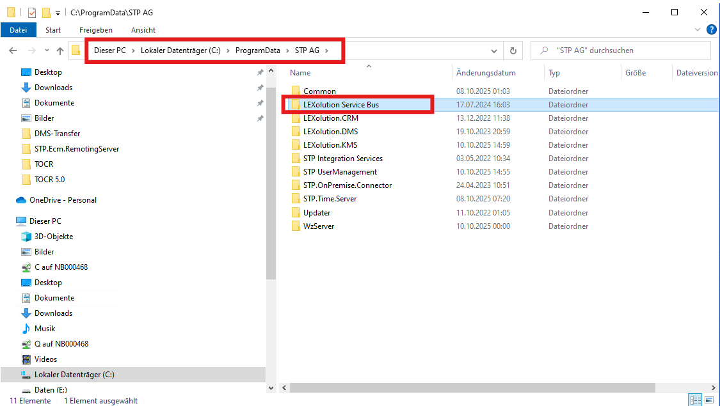Refresh the current folder view
The width and height of the screenshot is (720, 406).
(513, 51)
